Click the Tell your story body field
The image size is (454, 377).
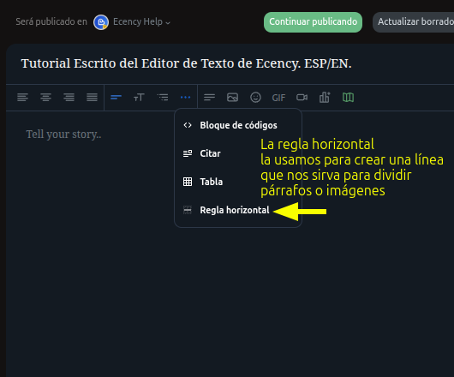coord(230,135)
